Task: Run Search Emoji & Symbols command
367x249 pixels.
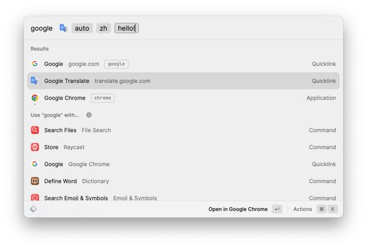Action: pyautogui.click(x=183, y=197)
